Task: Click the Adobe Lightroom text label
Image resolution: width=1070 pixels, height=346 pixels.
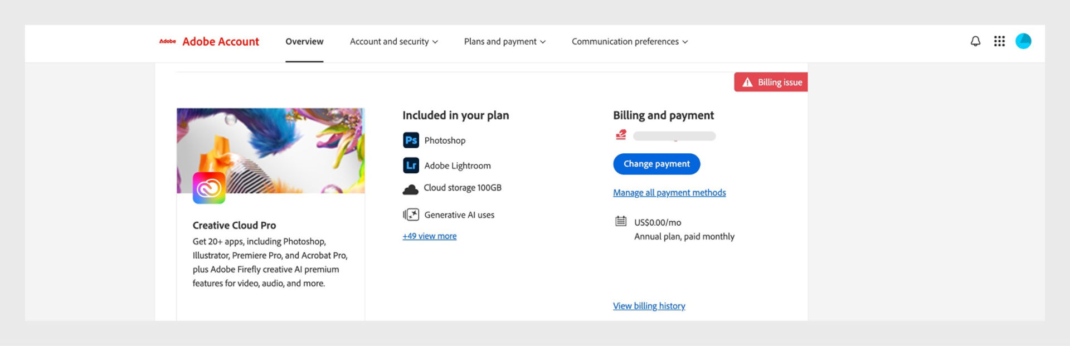Action: click(x=458, y=165)
